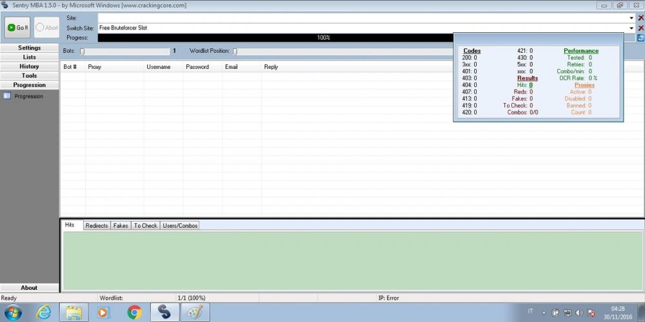Click the Action Center flag icon

591,312
